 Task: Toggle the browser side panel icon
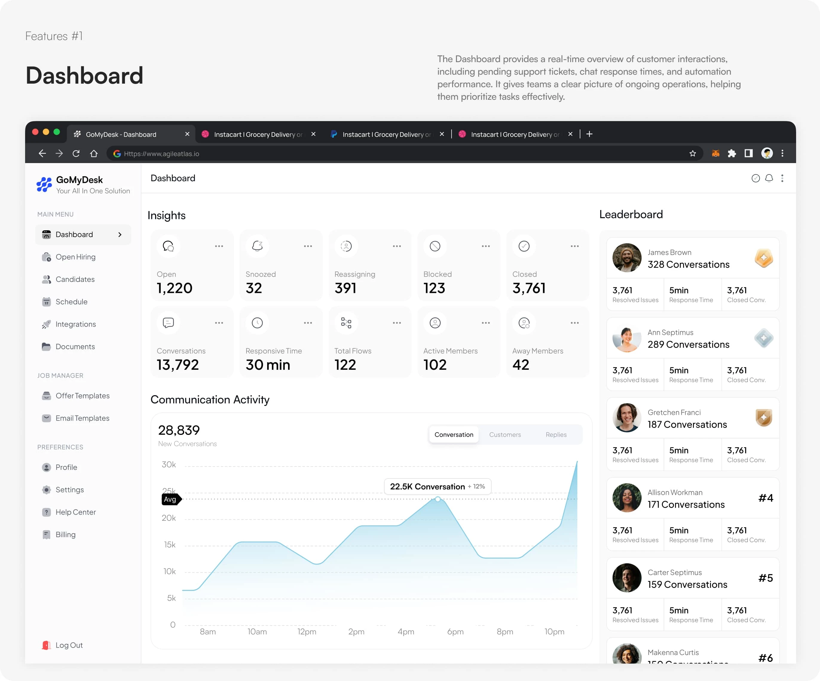748,153
